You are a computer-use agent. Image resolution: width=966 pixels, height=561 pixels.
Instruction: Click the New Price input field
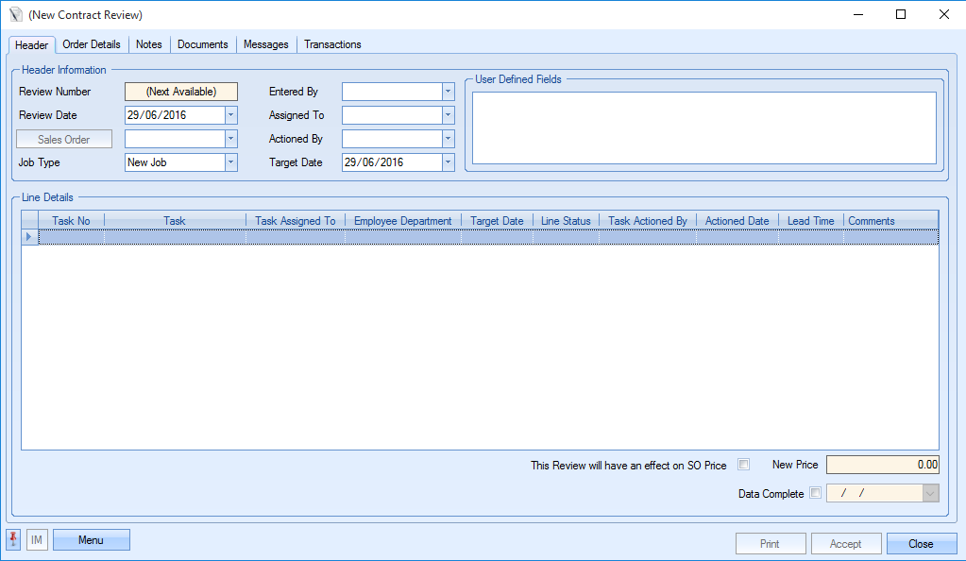pyautogui.click(x=882, y=465)
